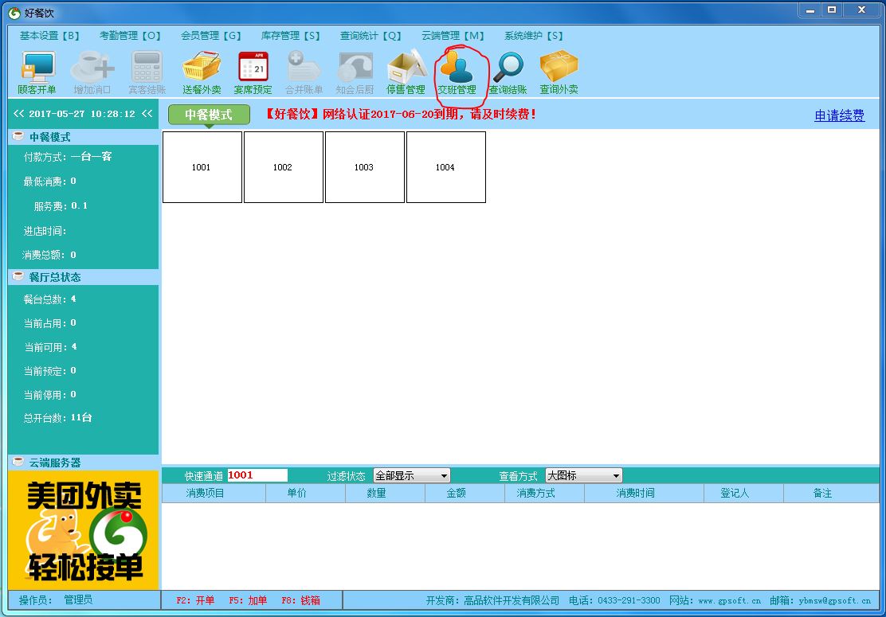Click cup icon beside 中餐模式 header

pyautogui.click(x=18, y=136)
